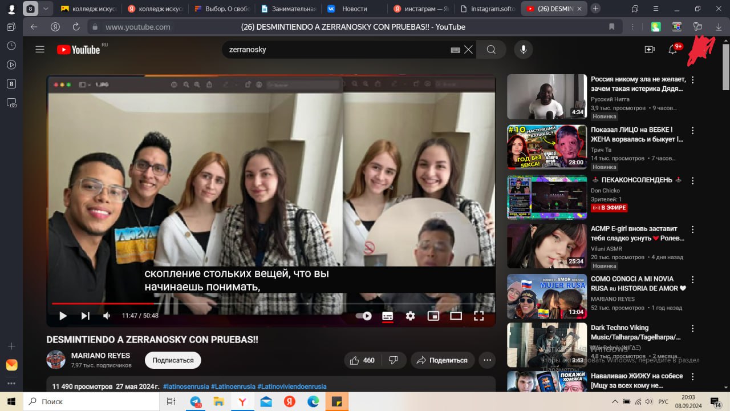Open the Yandex home button beside back arrow
The width and height of the screenshot is (730, 411).
coord(55,27)
